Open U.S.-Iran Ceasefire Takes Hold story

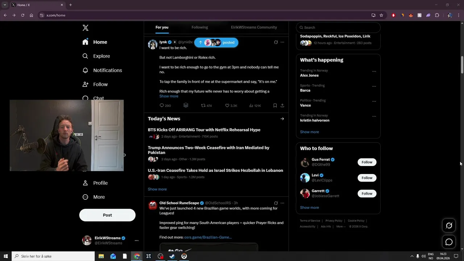215,170
